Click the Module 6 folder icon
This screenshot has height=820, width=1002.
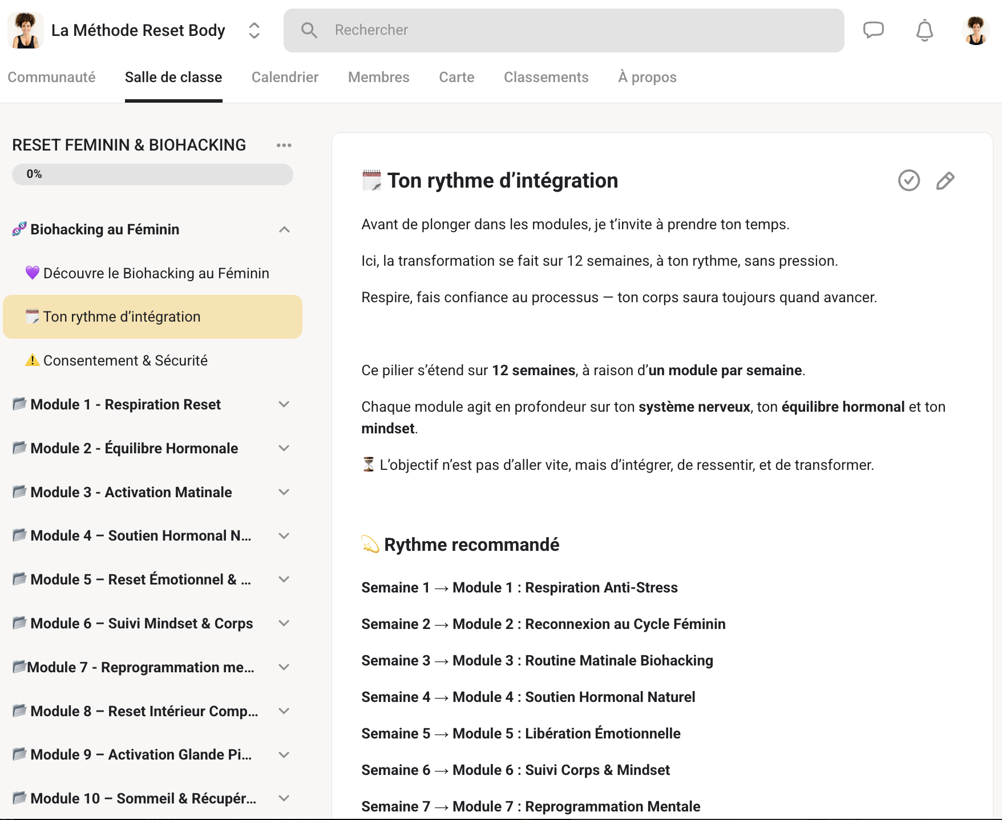19,623
